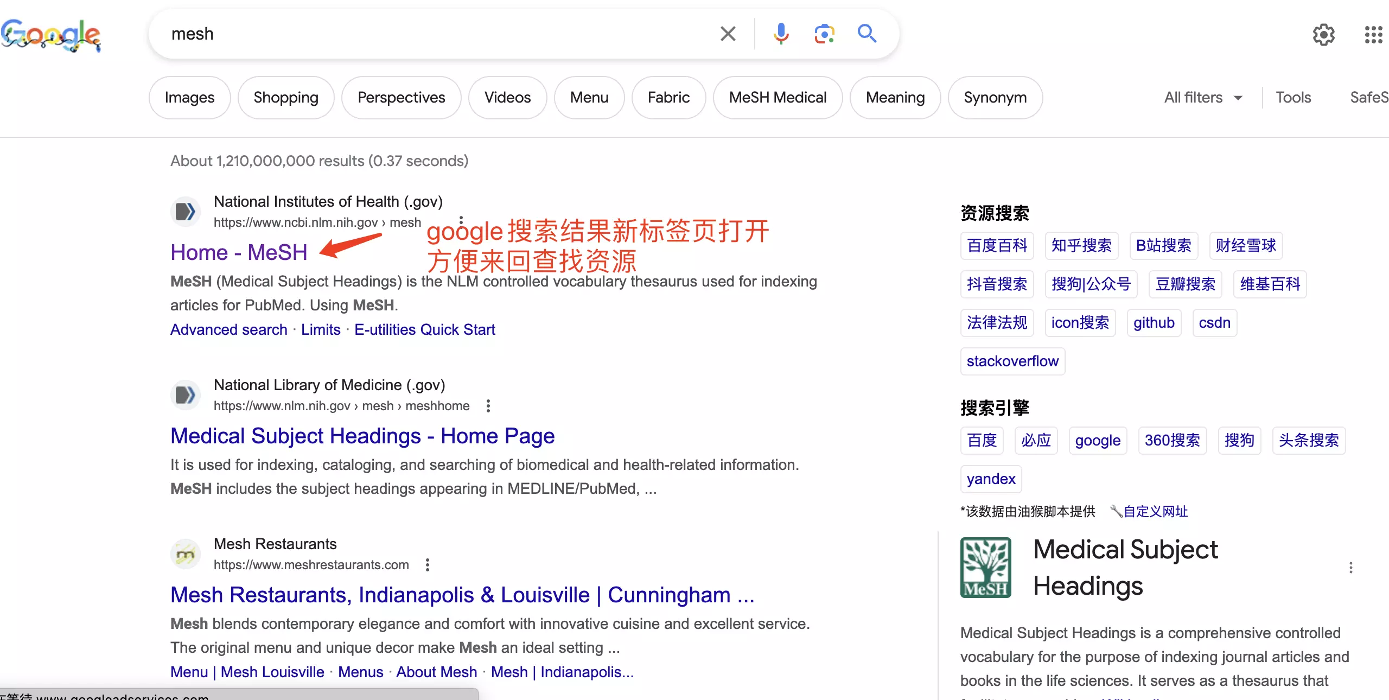Open Google apps grid icon
This screenshot has width=1389, height=700.
tap(1373, 35)
